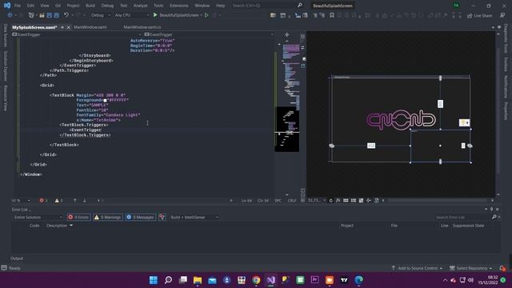Click Add to Source Control

click(417, 268)
